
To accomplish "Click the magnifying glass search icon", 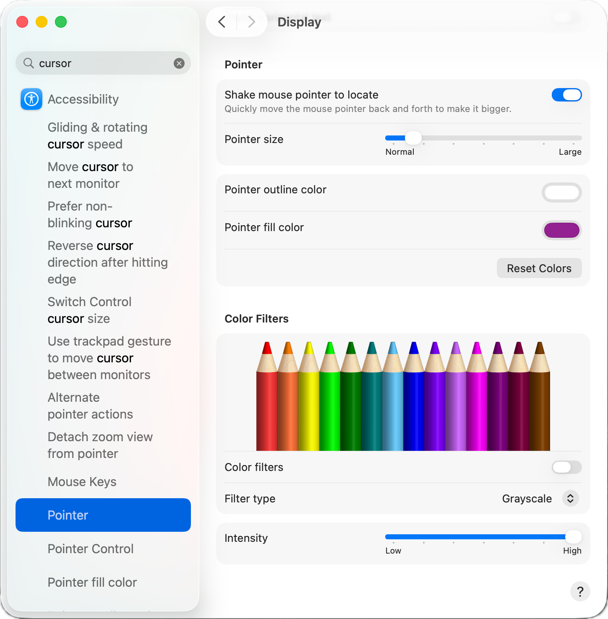I will tap(29, 63).
